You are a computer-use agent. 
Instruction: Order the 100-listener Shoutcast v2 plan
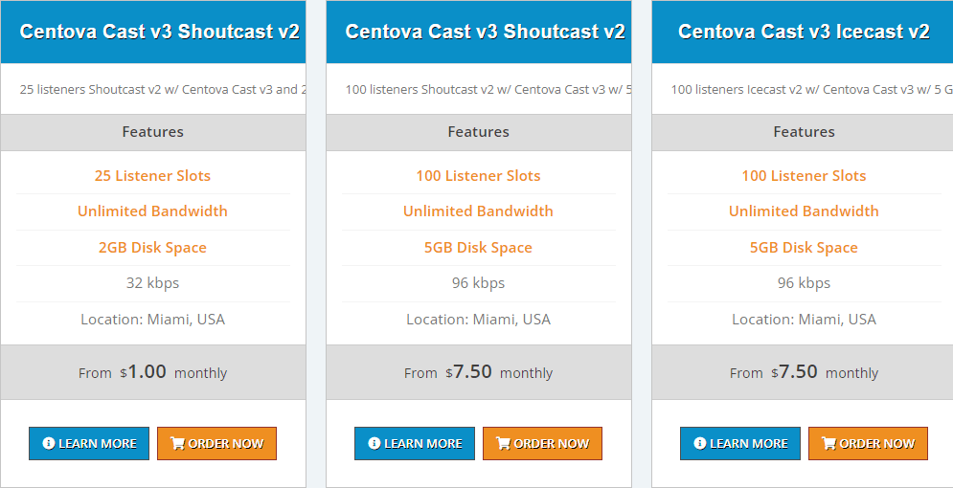click(x=543, y=444)
